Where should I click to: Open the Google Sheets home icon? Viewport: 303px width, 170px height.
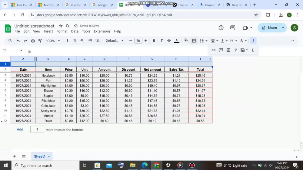pos(8,28)
